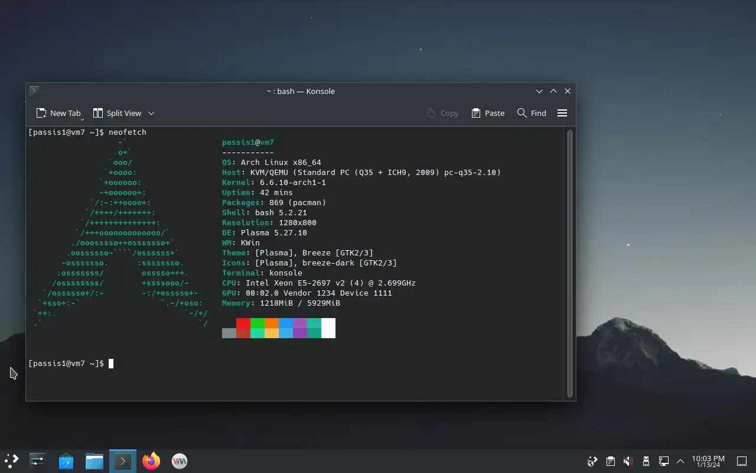The image size is (756, 473).
Task: Click the 'DE: Plasma 5.27.10' line
Action: [x=265, y=233]
